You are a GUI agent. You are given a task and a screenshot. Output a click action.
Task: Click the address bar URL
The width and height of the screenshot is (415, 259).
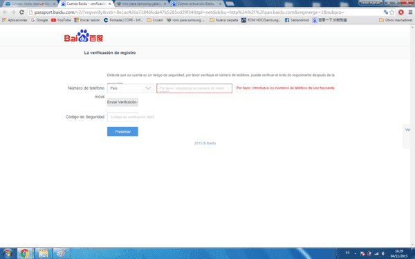coord(189,12)
